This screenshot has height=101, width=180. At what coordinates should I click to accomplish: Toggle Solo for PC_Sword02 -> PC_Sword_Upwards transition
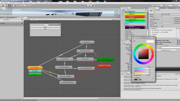(176, 30)
